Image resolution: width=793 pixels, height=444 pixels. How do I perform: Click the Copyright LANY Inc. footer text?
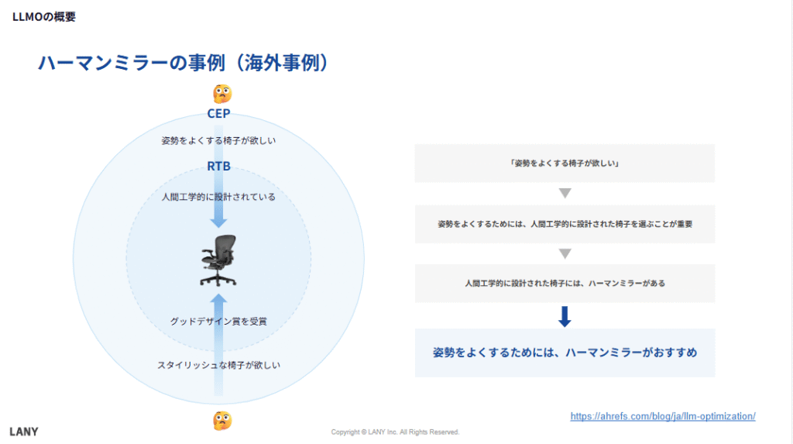pyautogui.click(x=395, y=432)
